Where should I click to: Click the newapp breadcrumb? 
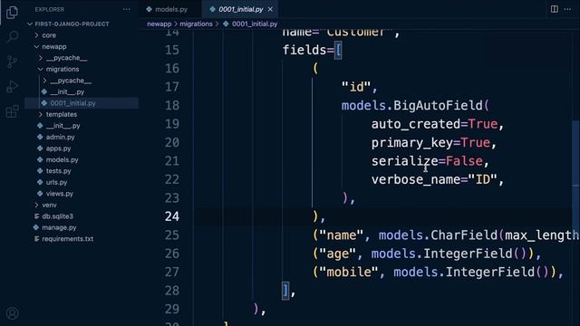tap(159, 24)
